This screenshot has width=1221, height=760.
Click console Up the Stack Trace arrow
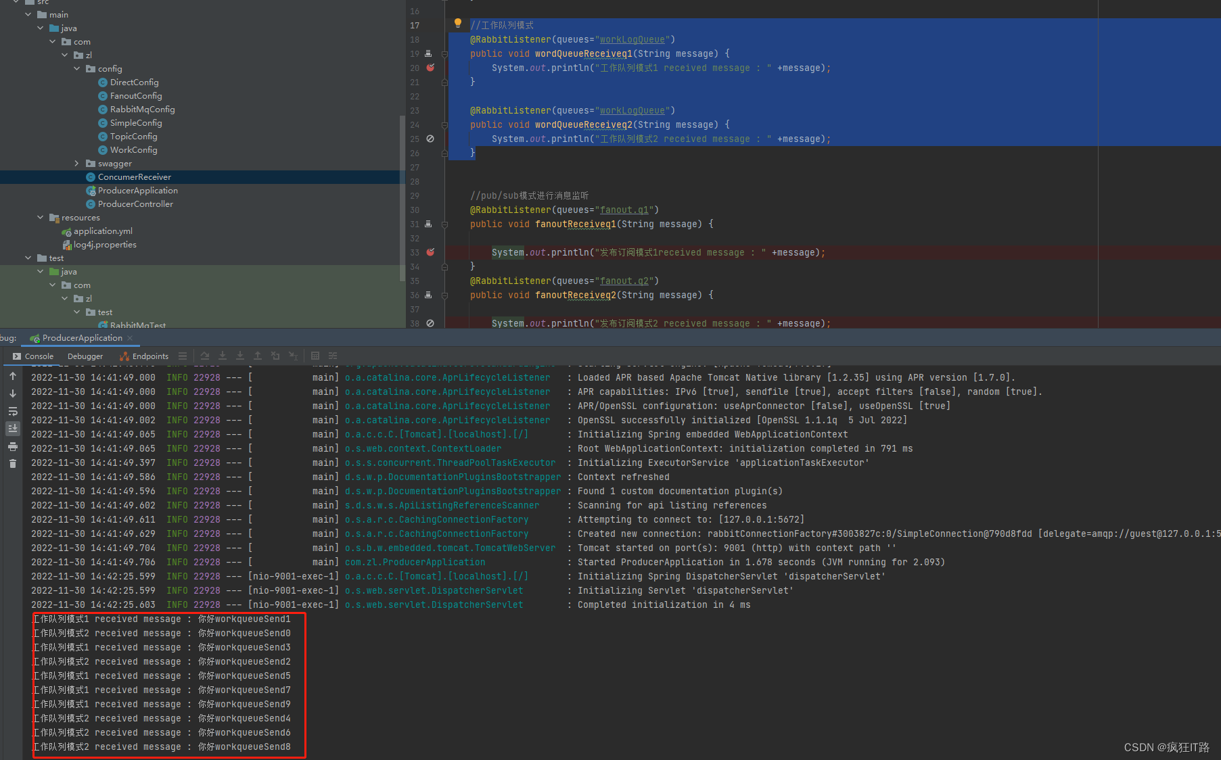[x=13, y=376]
